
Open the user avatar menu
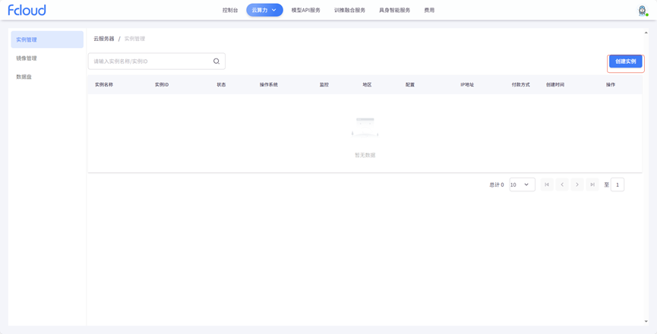[643, 11]
